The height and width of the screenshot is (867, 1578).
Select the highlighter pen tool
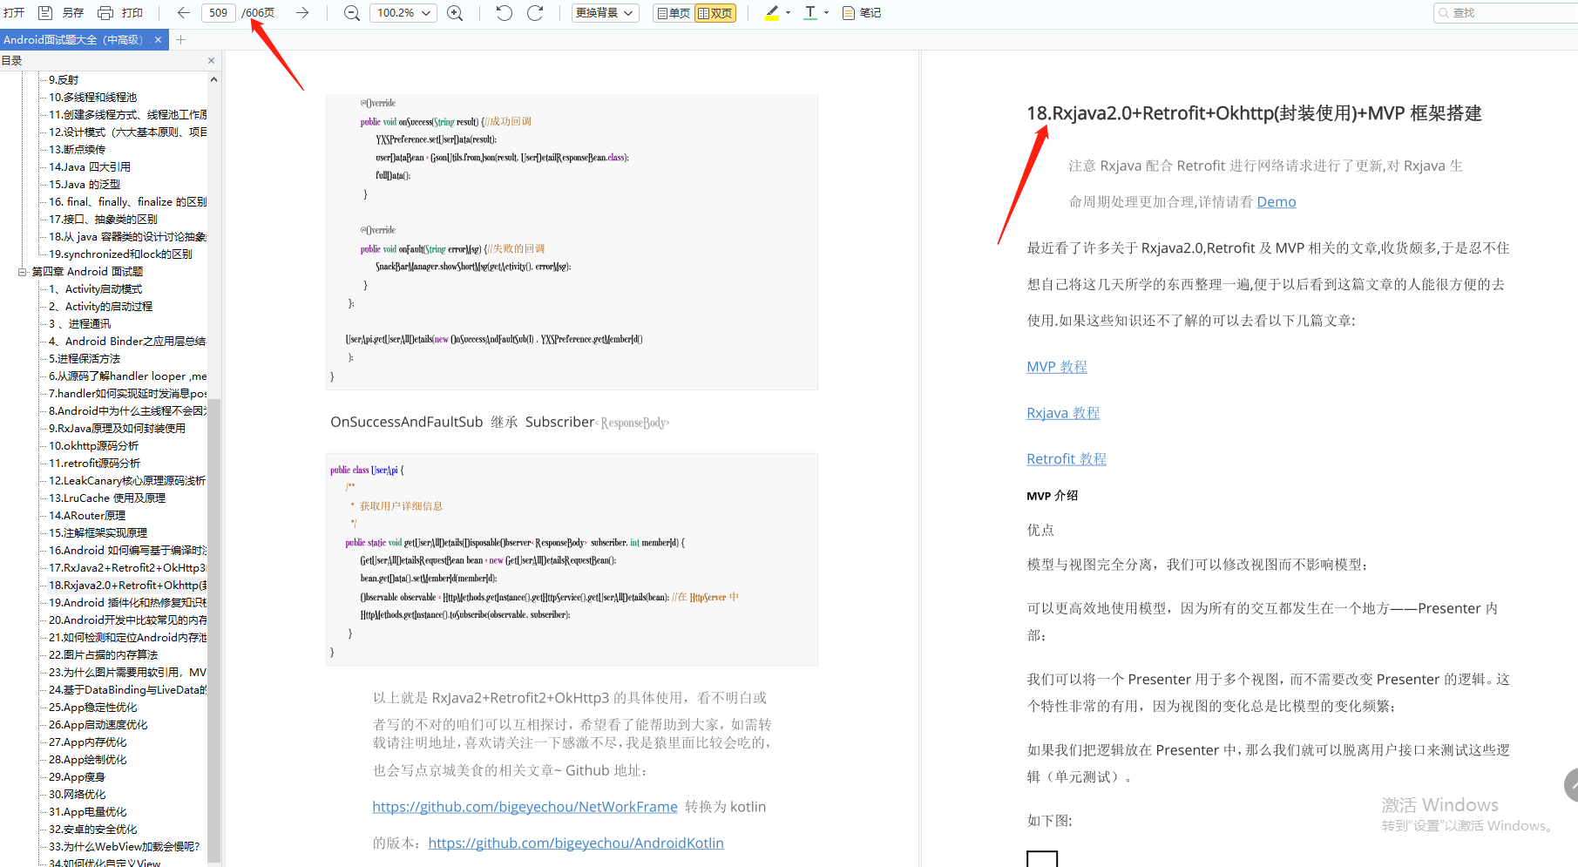(x=772, y=13)
